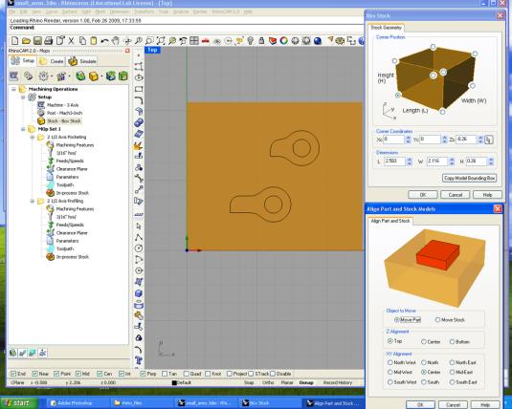The width and height of the screenshot is (512, 409).
Task: Click the Zc coordinate spinner arrows
Action: pos(480,140)
